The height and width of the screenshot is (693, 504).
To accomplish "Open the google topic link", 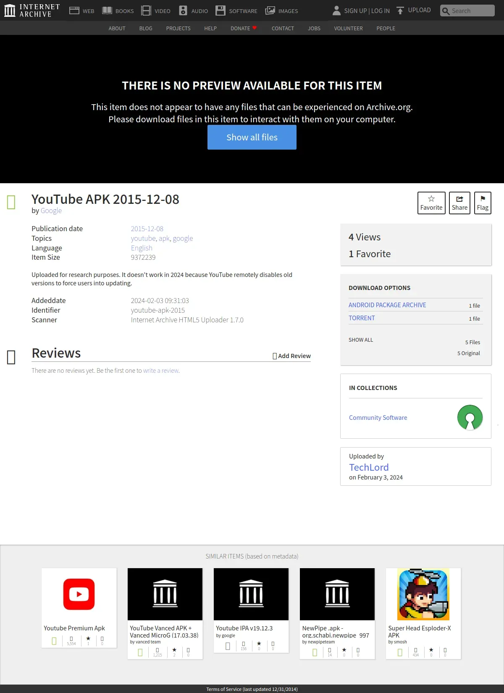I will click(183, 238).
